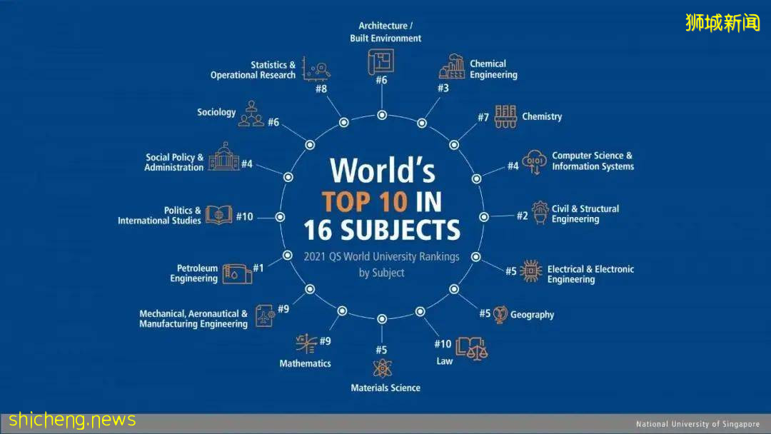This screenshot has height=434, width=771.
Task: Select the Materials Science atom icon
Action: pyautogui.click(x=382, y=368)
